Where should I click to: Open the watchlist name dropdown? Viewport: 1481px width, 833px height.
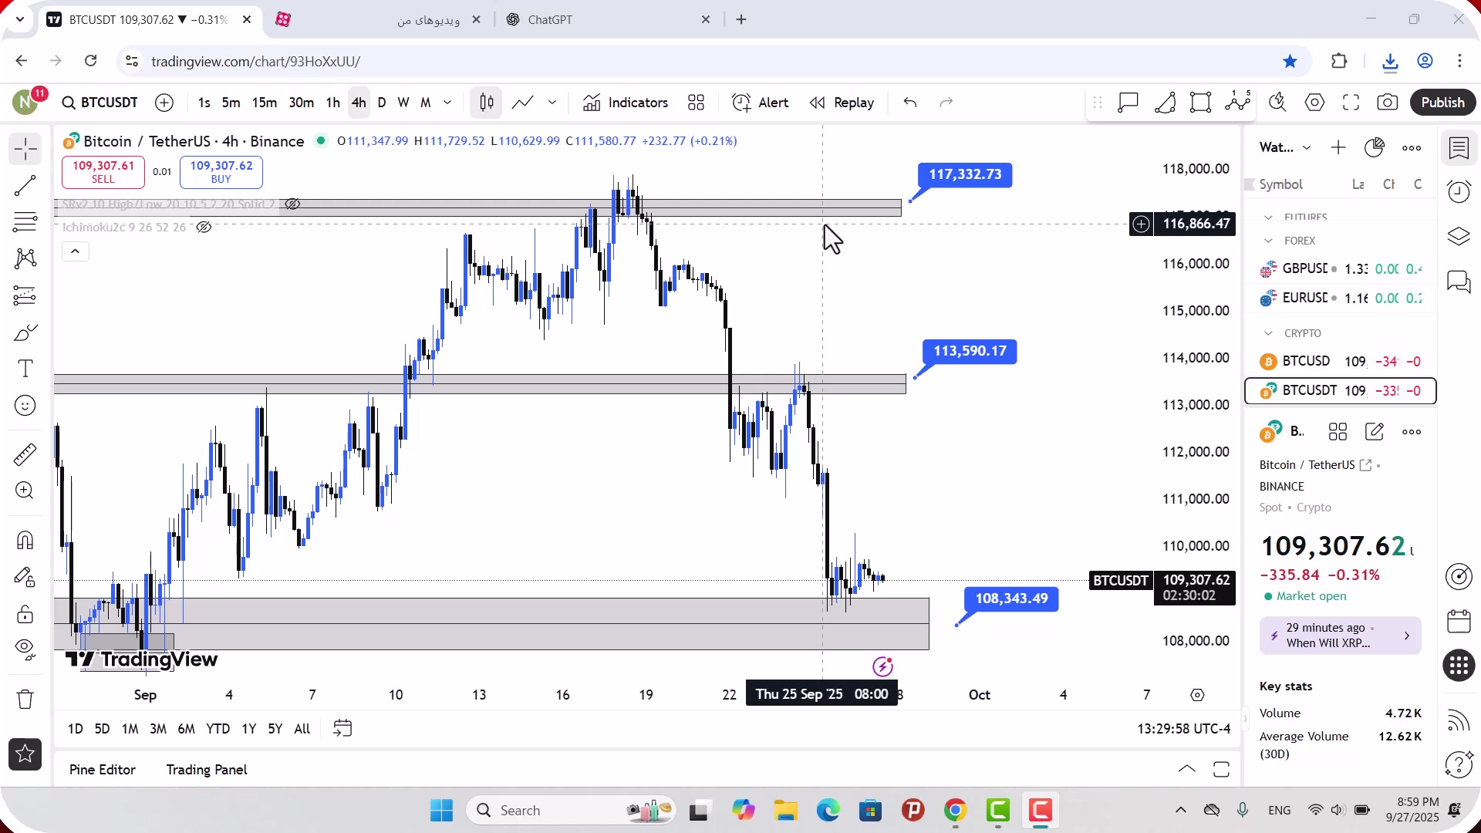coord(1285,147)
